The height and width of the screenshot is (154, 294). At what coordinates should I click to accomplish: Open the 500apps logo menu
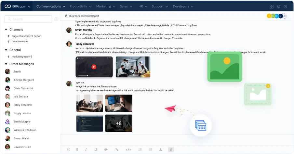pos(18,6)
